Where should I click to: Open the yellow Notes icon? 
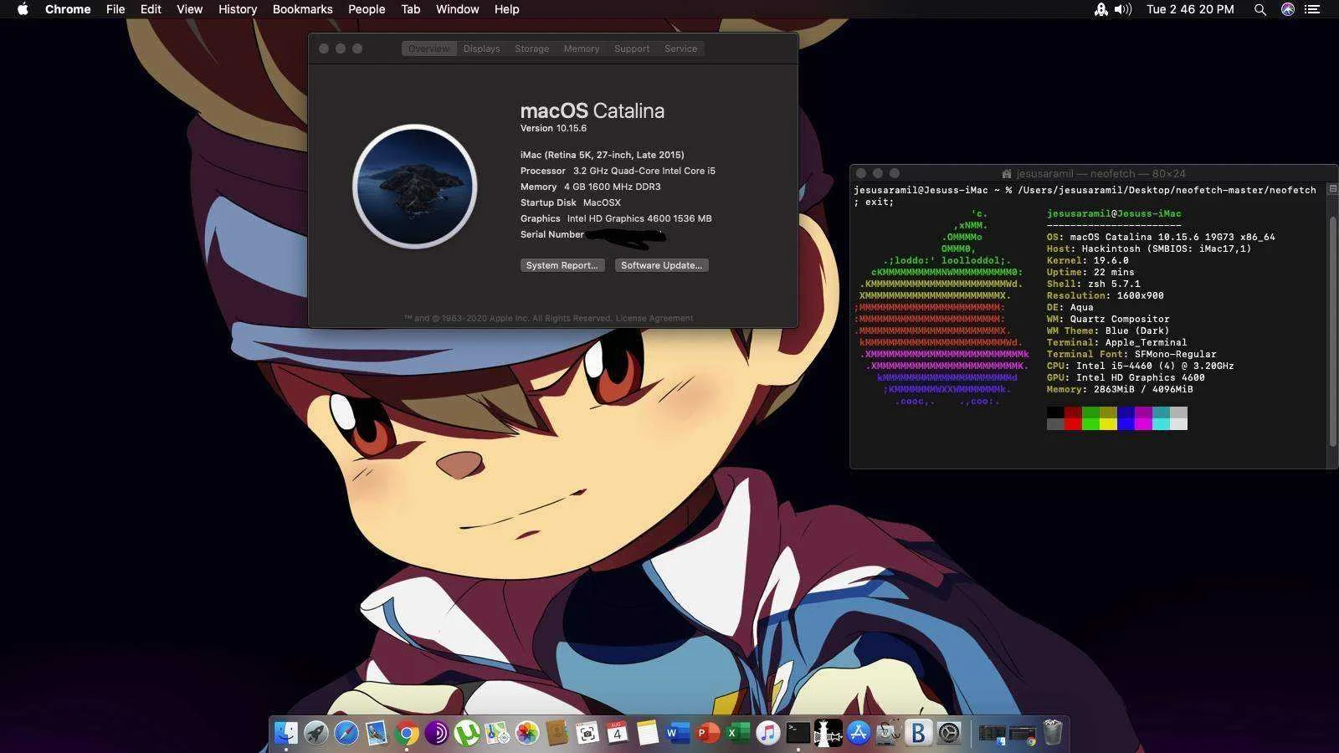[x=648, y=733]
